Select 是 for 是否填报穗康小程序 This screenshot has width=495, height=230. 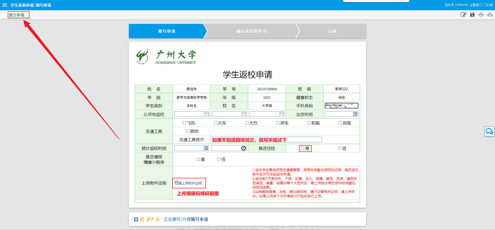click(x=198, y=159)
